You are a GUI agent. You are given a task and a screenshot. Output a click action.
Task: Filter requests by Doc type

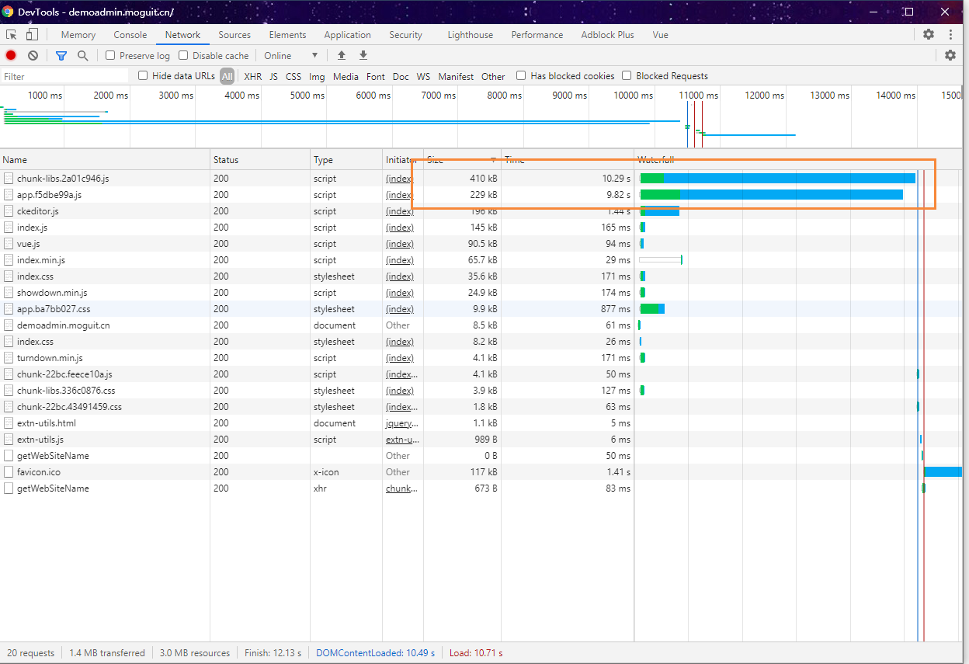[401, 76]
